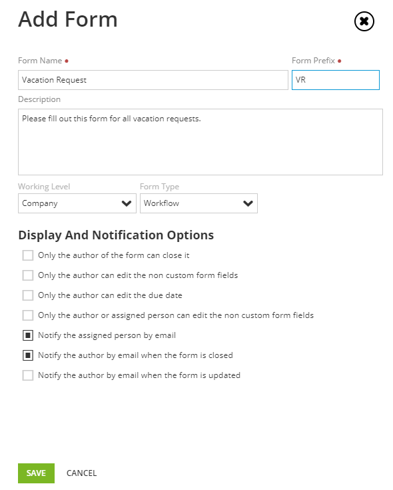Click the 'Notify the author by email when the form is updated' label
Screen dimensions: 393x490
point(139,375)
